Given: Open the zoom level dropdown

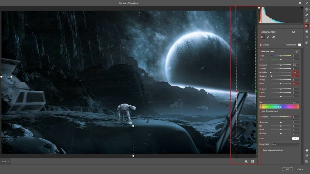Looking at the screenshot, I should point(5,162).
